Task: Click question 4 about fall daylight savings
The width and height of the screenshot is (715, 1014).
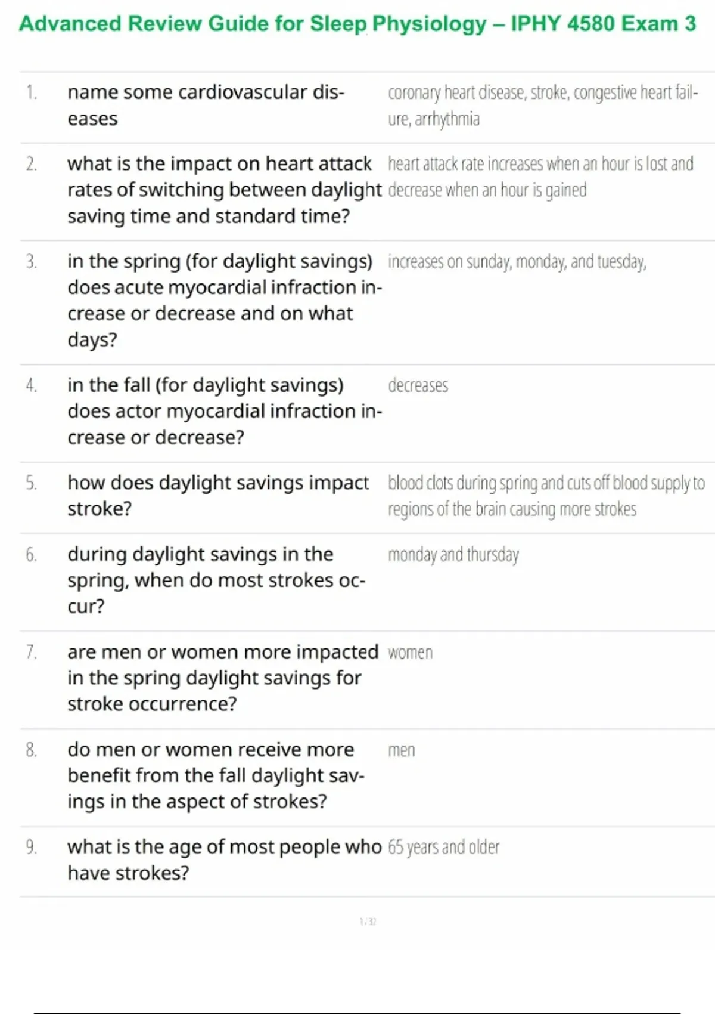Action: (x=223, y=411)
